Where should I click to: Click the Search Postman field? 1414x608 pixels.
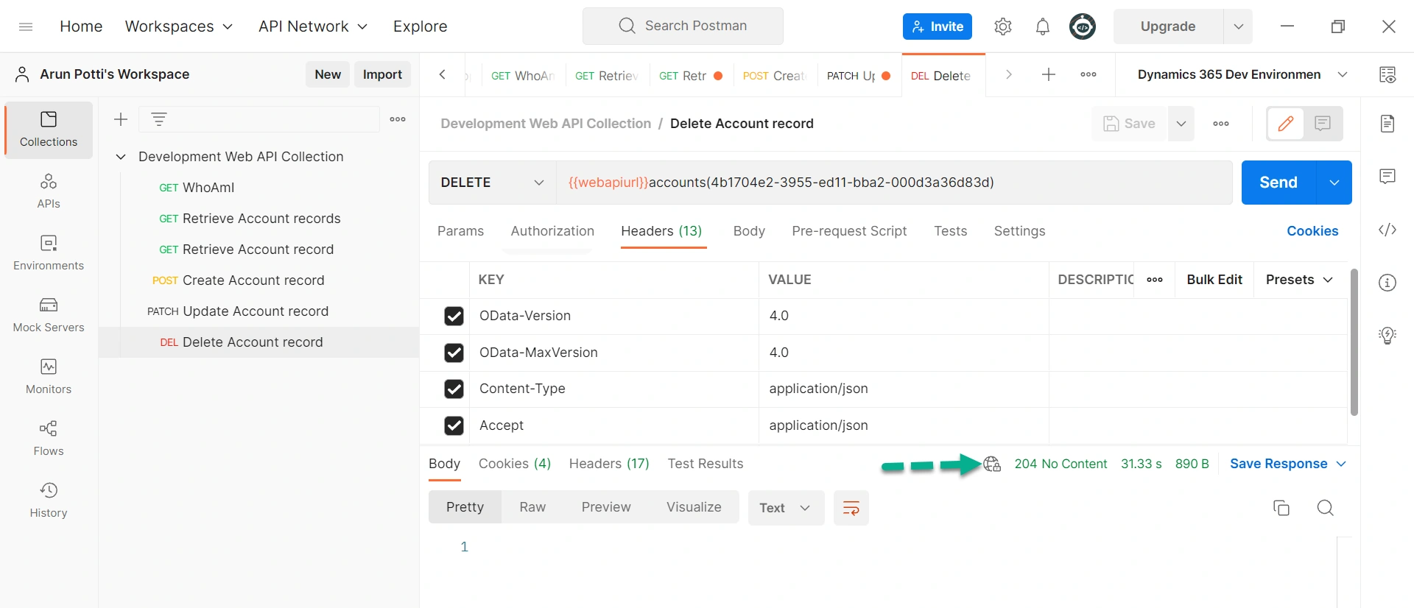pos(683,26)
